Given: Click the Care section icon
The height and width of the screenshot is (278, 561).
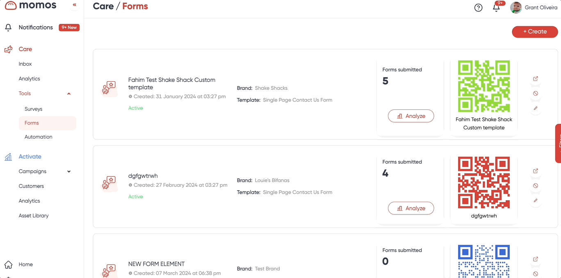Looking at the screenshot, I should [x=8, y=49].
